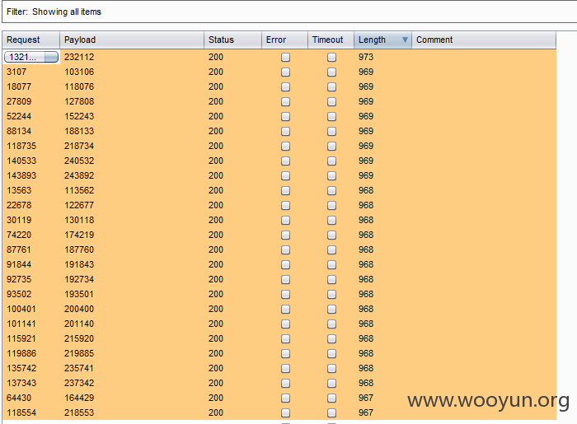Open the request dropdown in 232112 row
Image resolution: width=577 pixels, height=424 pixels.
(51, 57)
